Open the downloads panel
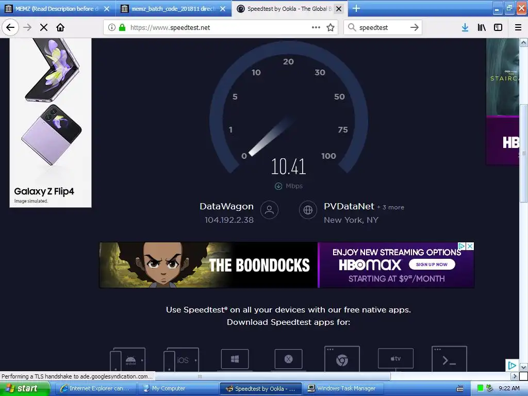 coord(465,27)
